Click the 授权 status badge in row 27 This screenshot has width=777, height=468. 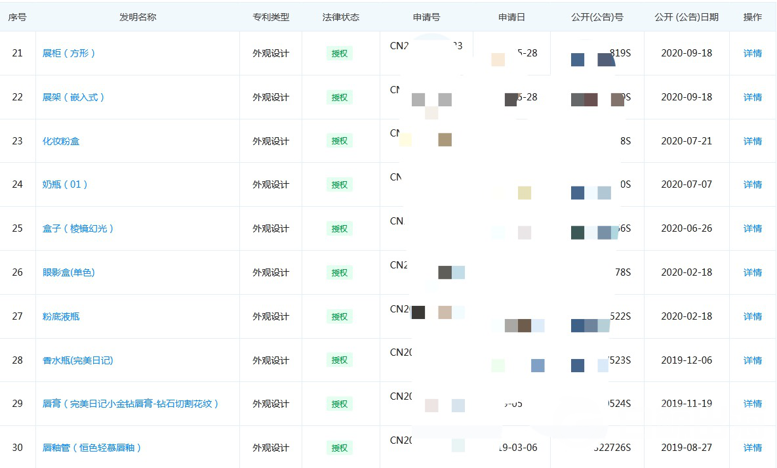click(x=339, y=316)
